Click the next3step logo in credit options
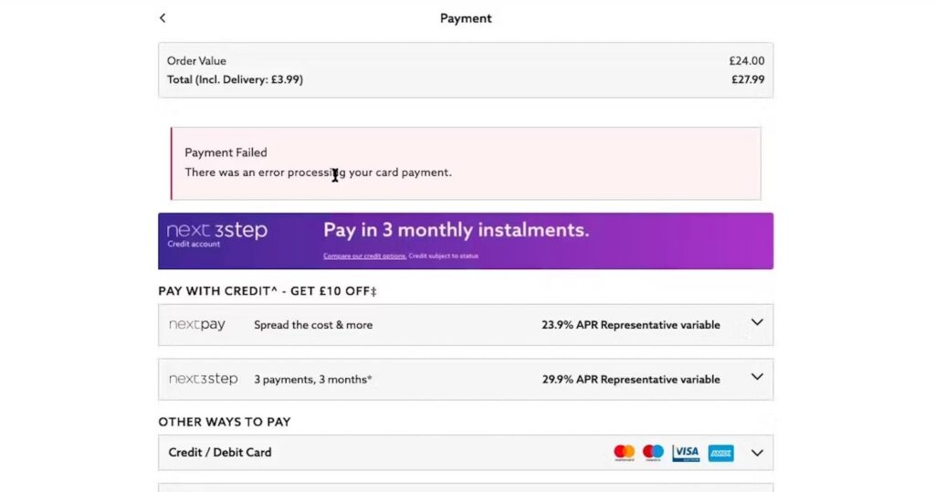The image size is (935, 492). point(203,379)
